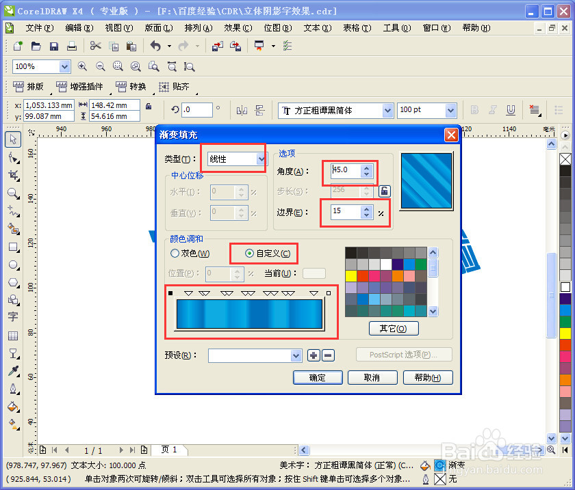Click the Print icon
This screenshot has width=575, height=490.
tap(72, 46)
